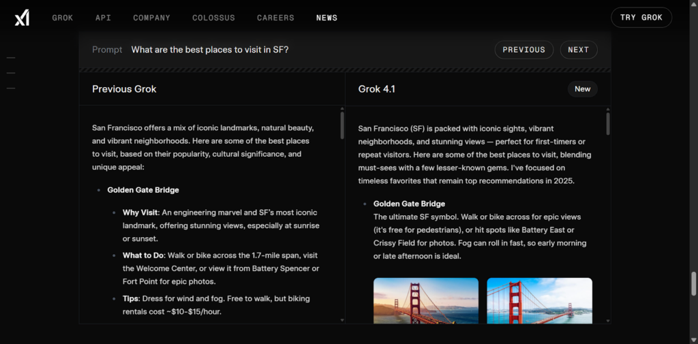Open the left Golden Gate Bridge photo
The image size is (698, 344).
[x=425, y=300]
